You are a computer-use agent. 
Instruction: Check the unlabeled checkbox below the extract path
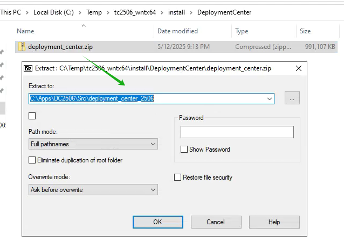[32, 116]
